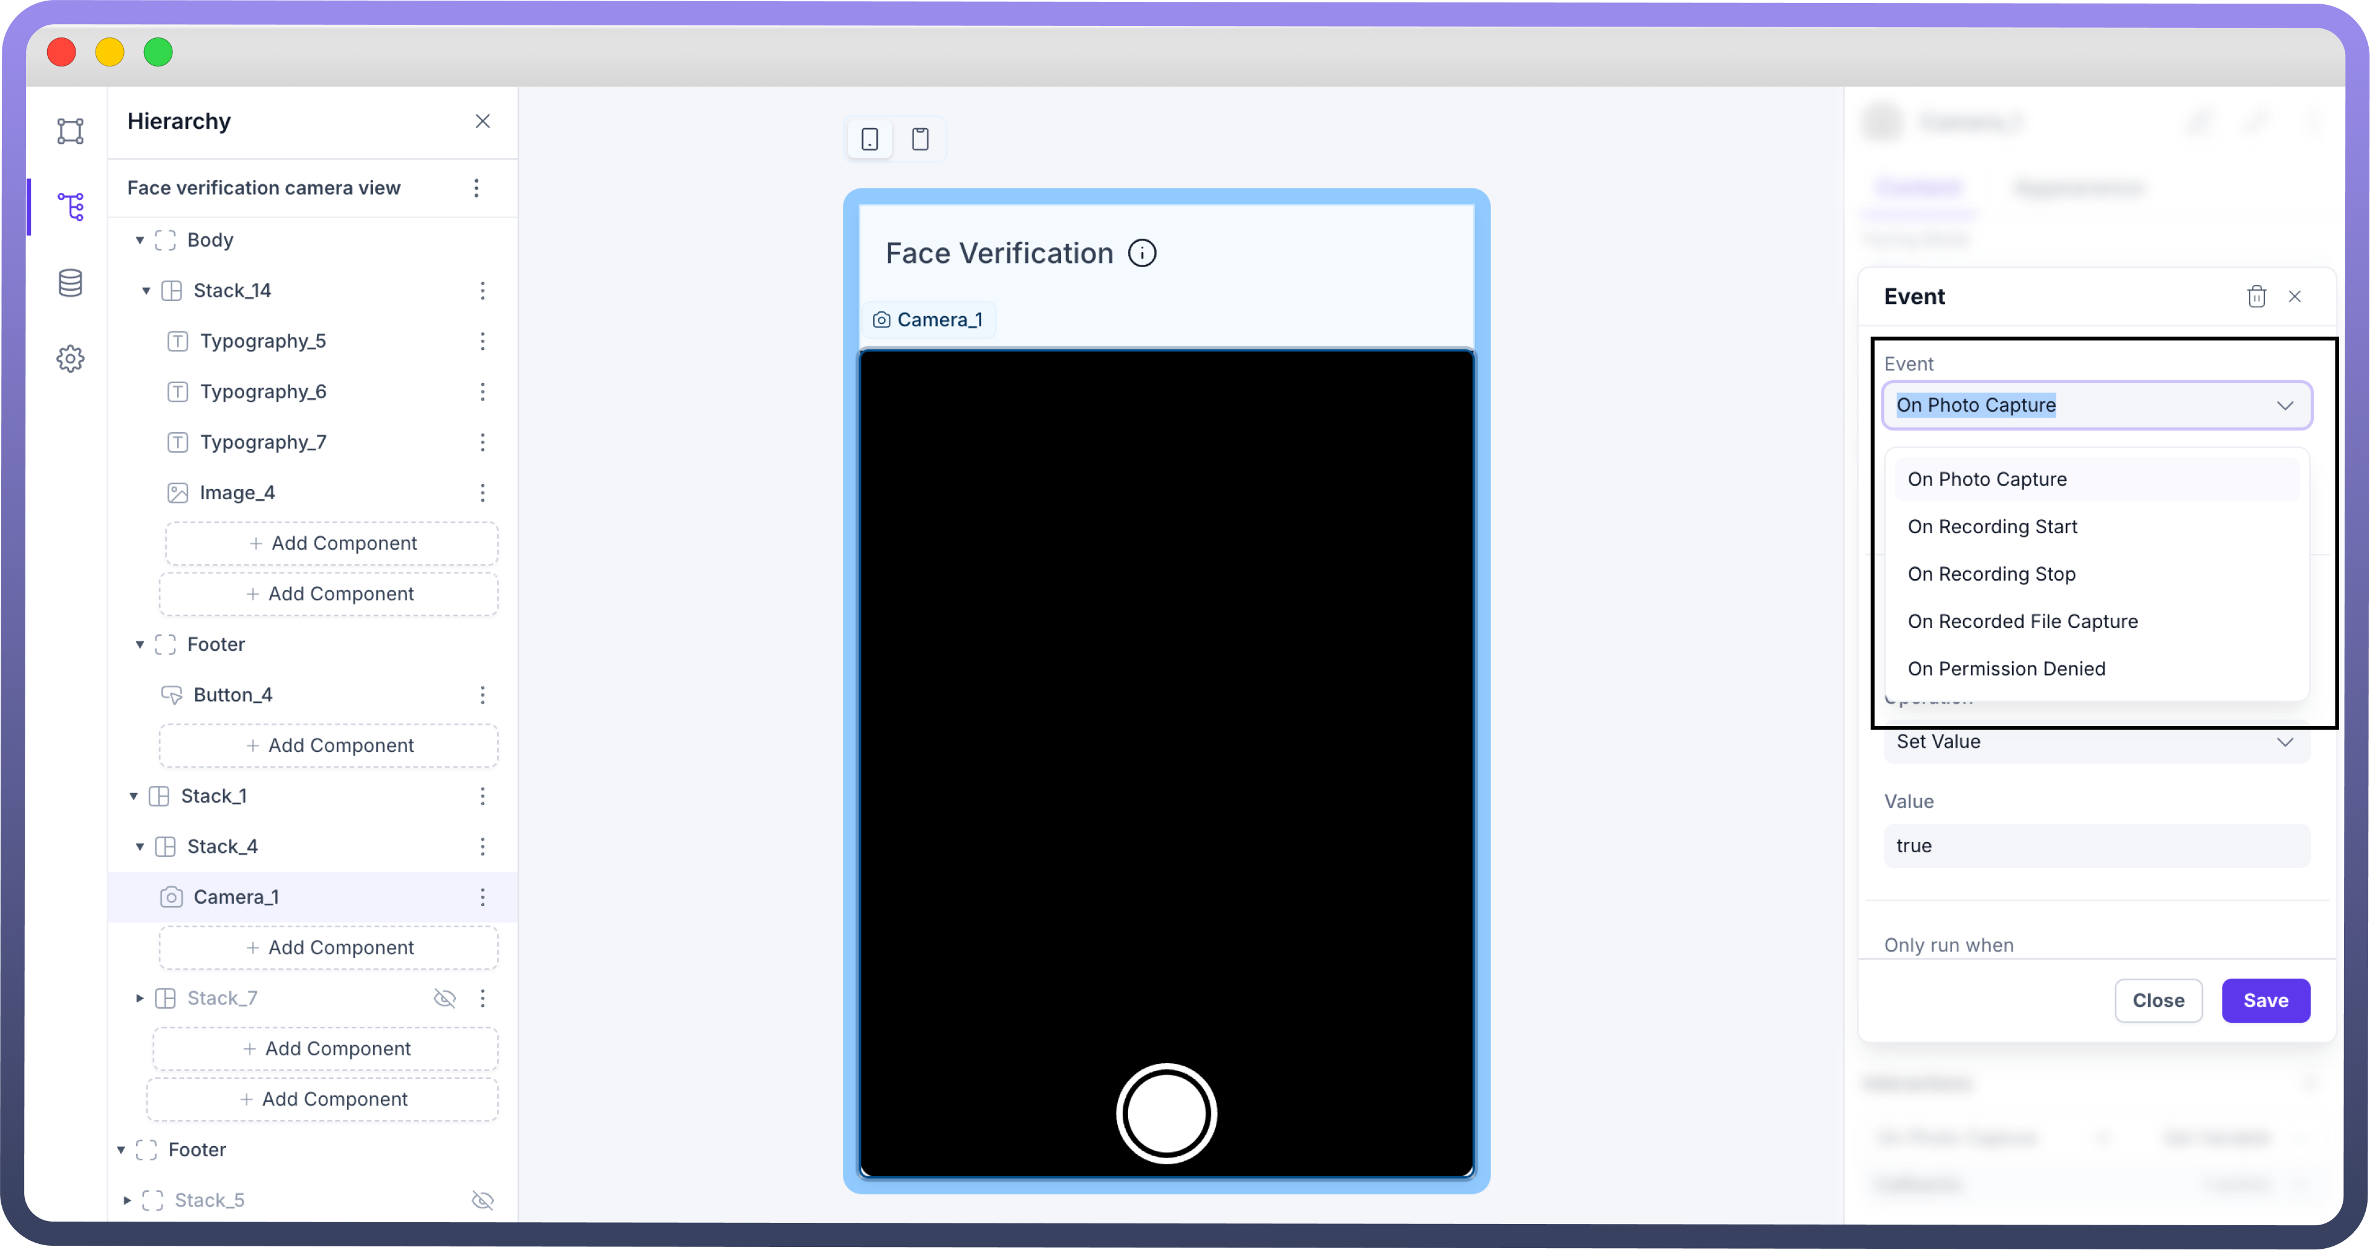Viewport: 2370px width, 1250px height.
Task: Open the Hierarchy tree sidebar icon
Action: [x=71, y=206]
